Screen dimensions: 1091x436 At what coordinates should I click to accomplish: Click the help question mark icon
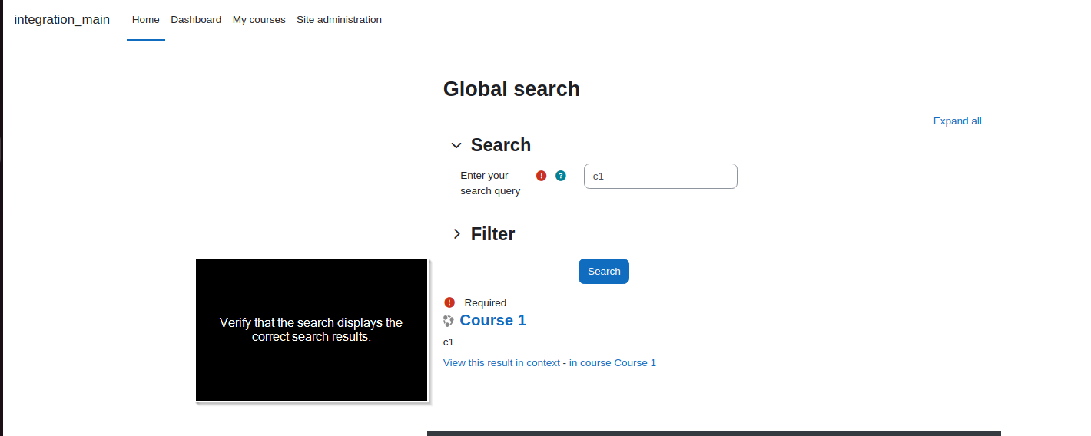click(561, 176)
